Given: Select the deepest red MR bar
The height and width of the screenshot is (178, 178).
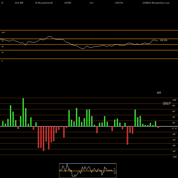Looking at the screenshot, I should click(x=43, y=138).
